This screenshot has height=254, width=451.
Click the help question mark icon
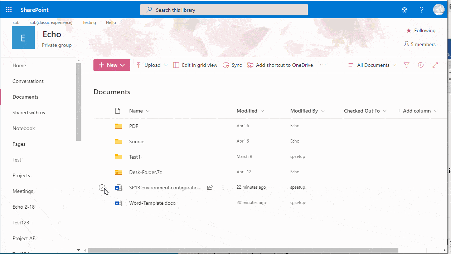pyautogui.click(x=422, y=10)
